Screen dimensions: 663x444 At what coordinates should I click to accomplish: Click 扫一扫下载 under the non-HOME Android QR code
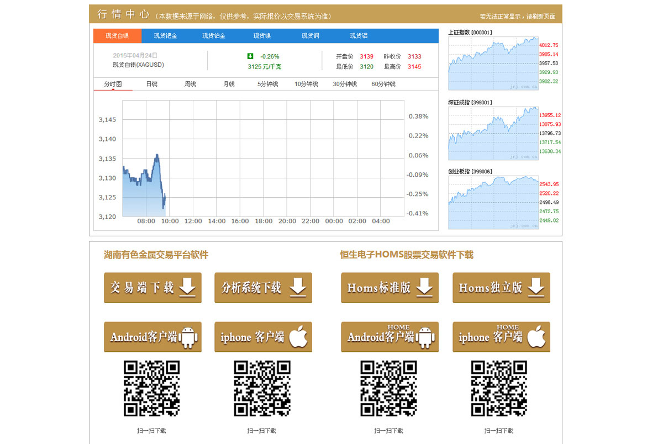[151, 431]
